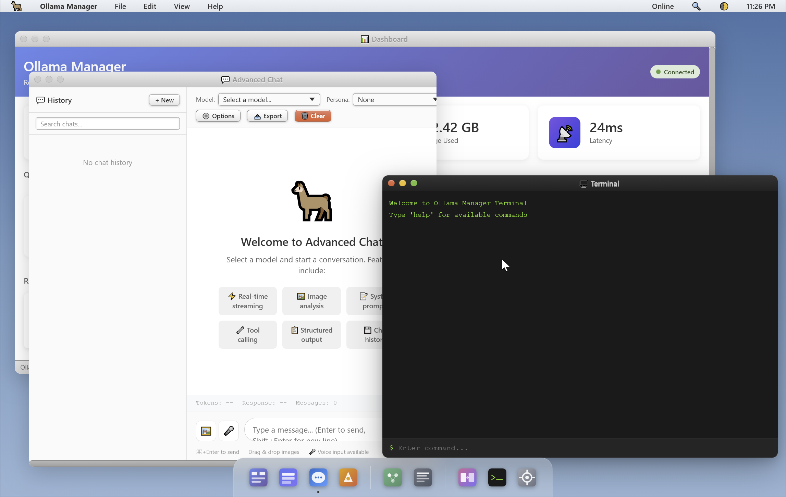786x497 pixels.
Task: Open the Select a model dropdown
Action: (x=269, y=99)
